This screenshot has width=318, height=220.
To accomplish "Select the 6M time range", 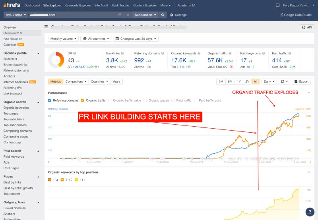I will 230,81.
